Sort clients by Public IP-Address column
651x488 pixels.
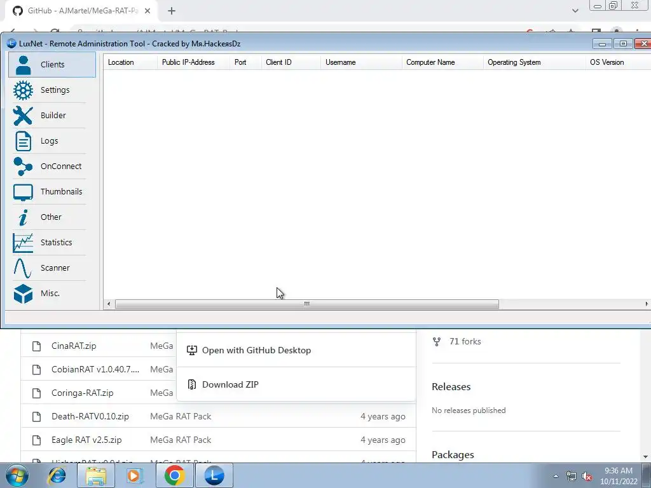(193, 62)
